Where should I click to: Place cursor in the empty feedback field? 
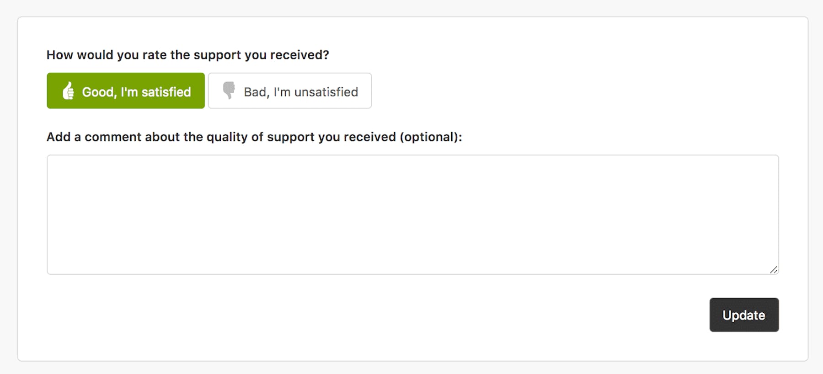[412, 214]
